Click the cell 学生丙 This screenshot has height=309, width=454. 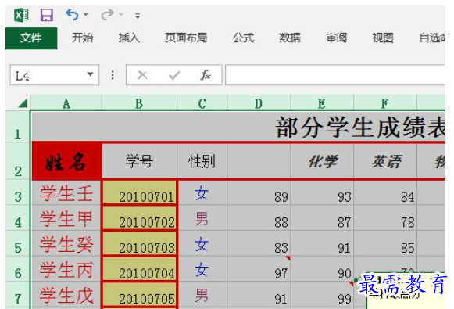coord(66,269)
